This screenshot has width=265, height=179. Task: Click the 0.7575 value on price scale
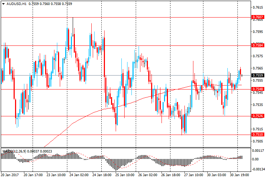pyautogui.click(x=258, y=56)
